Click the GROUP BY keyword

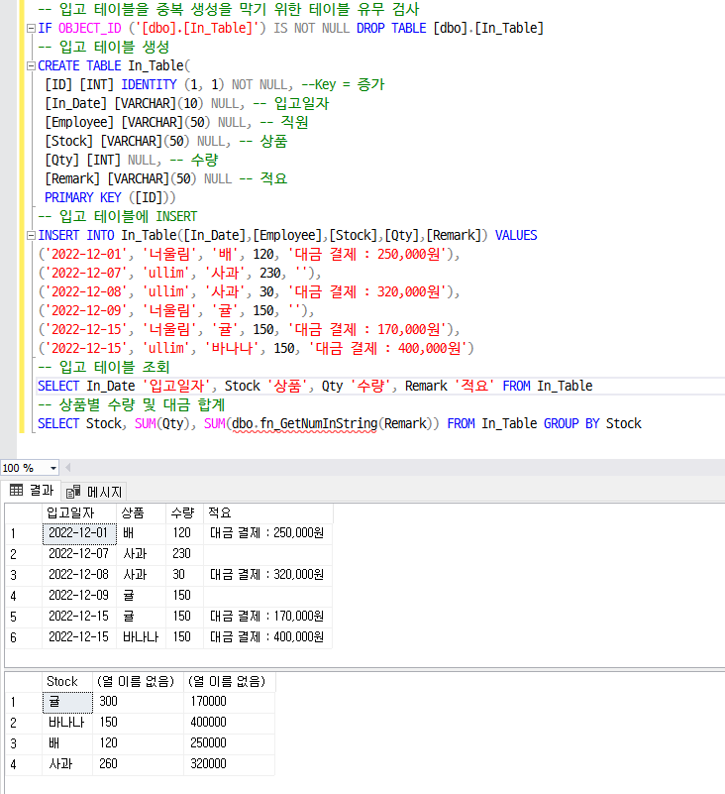[x=571, y=423]
